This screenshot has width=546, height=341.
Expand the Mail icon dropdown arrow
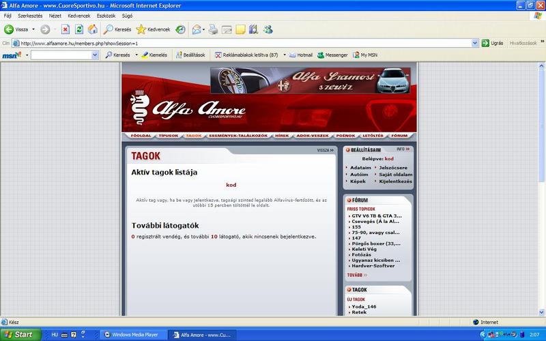pyautogui.click(x=203, y=29)
